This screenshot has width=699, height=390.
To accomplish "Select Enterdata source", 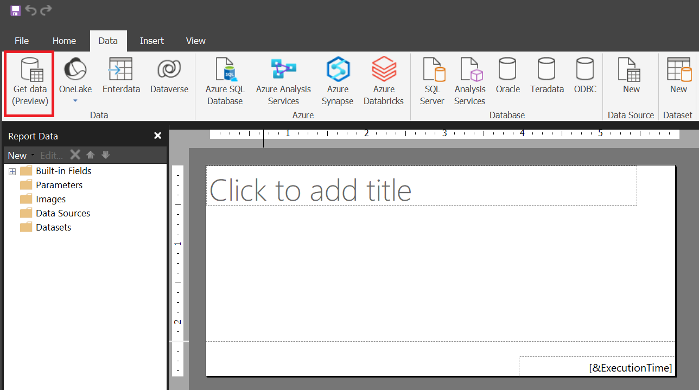I will (x=121, y=75).
